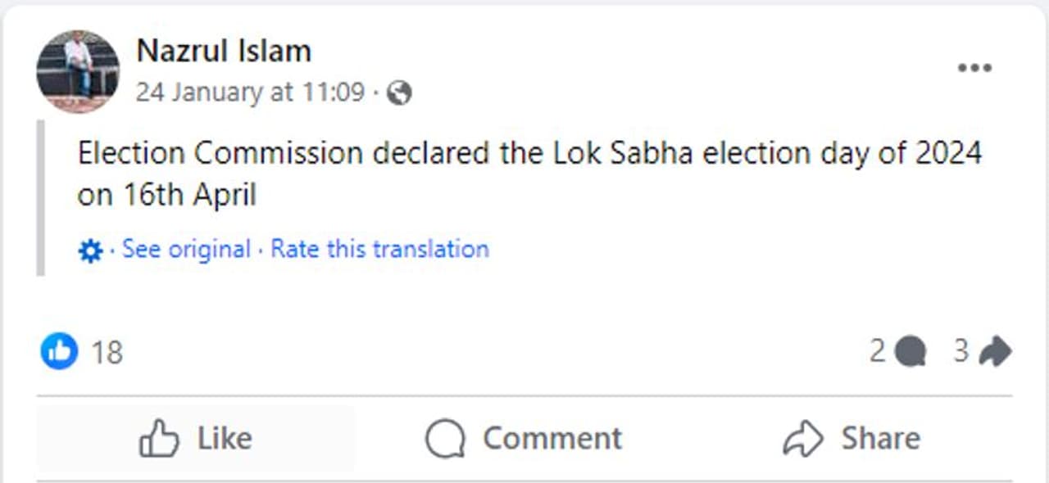The height and width of the screenshot is (483, 1049).
Task: Open the post timestamp 24 January link
Action: click(249, 93)
